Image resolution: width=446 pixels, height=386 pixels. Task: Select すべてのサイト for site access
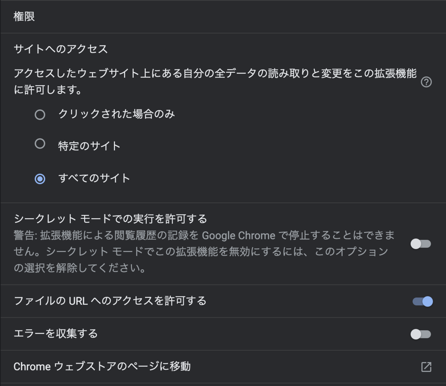(40, 179)
